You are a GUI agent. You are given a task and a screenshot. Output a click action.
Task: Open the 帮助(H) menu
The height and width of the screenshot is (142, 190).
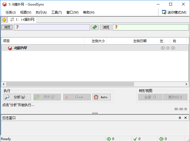pyautogui.click(x=89, y=12)
